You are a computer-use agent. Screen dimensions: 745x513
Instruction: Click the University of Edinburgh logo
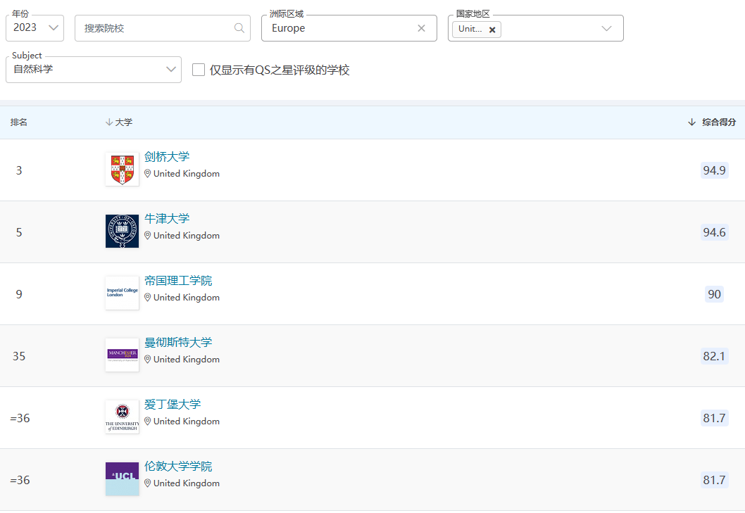[122, 417]
